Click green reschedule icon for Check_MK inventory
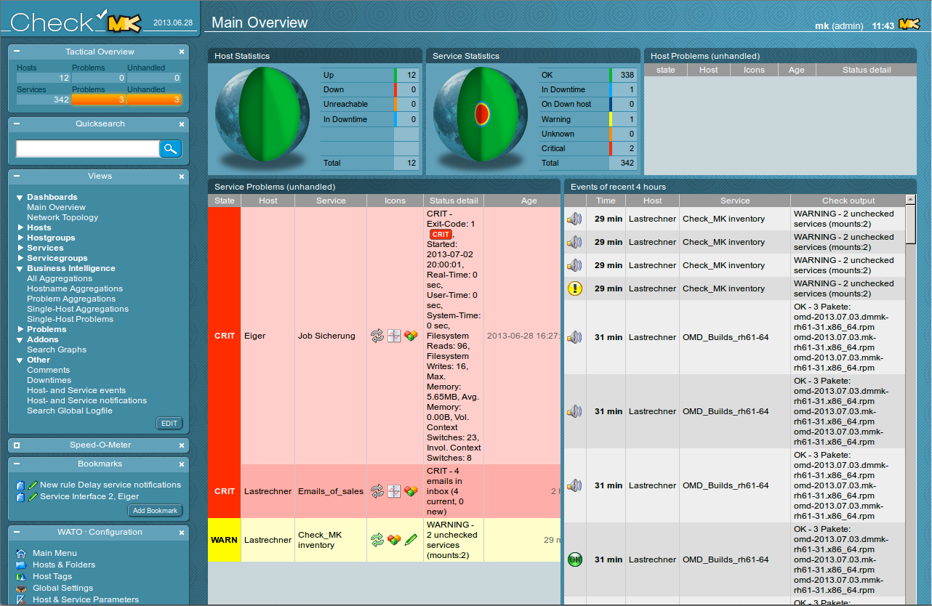Image resolution: width=932 pixels, height=606 pixels. pos(377,540)
